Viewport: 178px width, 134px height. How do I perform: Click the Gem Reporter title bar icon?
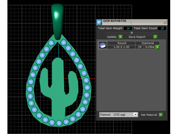coord(99,22)
